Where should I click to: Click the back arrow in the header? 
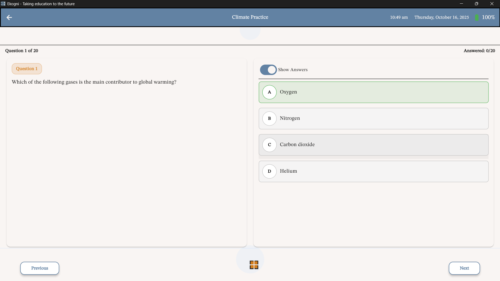pyautogui.click(x=9, y=17)
